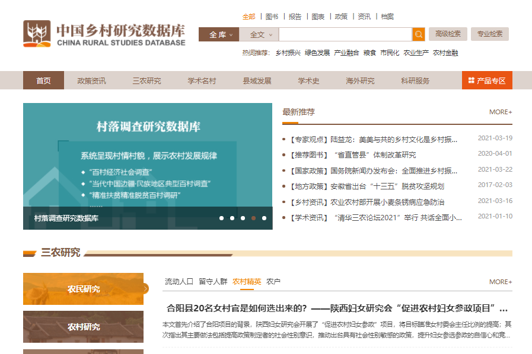Go to the 三农研究 navigation menu

click(146, 81)
